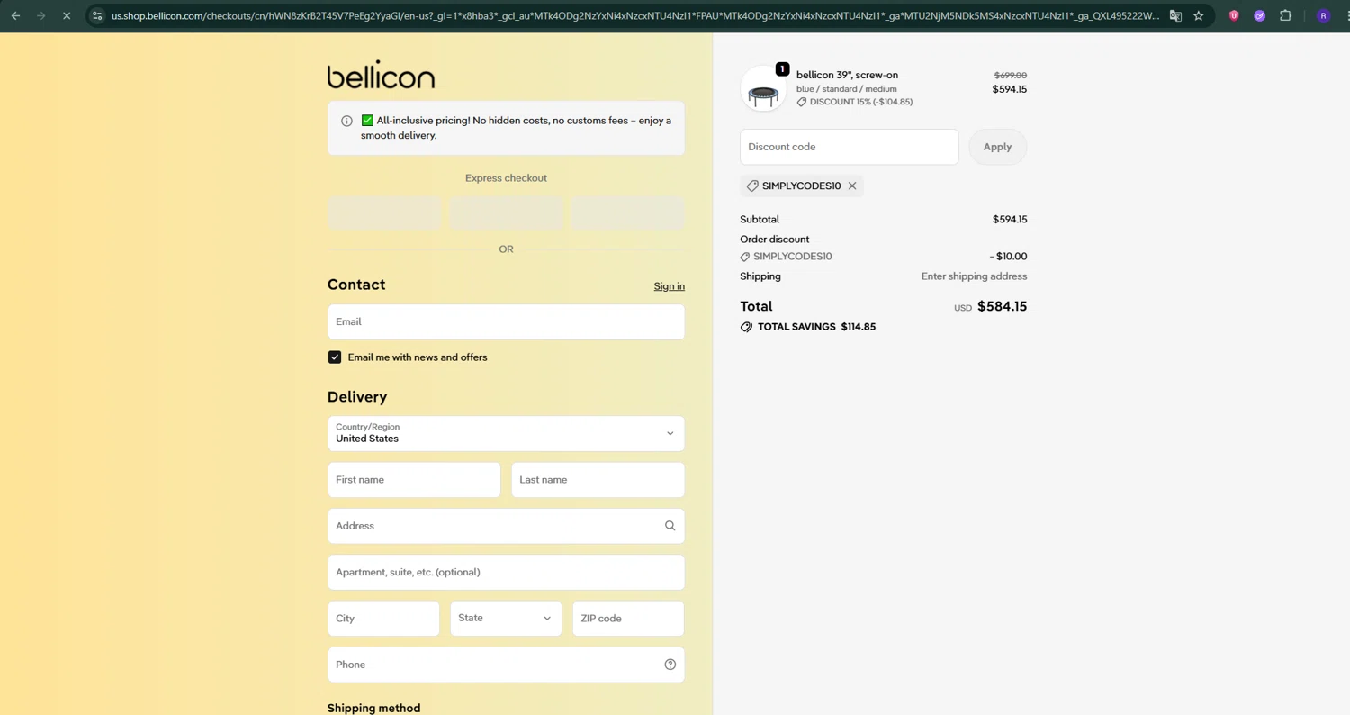Click the trampoline product thumbnail
This screenshot has width=1350, height=715.
[763, 88]
